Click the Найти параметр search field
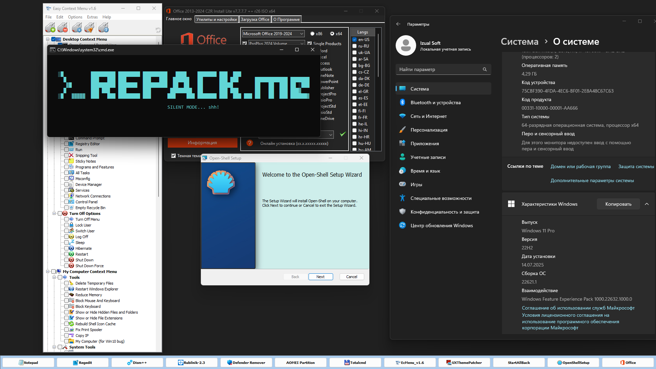The image size is (656, 369). 443,69
